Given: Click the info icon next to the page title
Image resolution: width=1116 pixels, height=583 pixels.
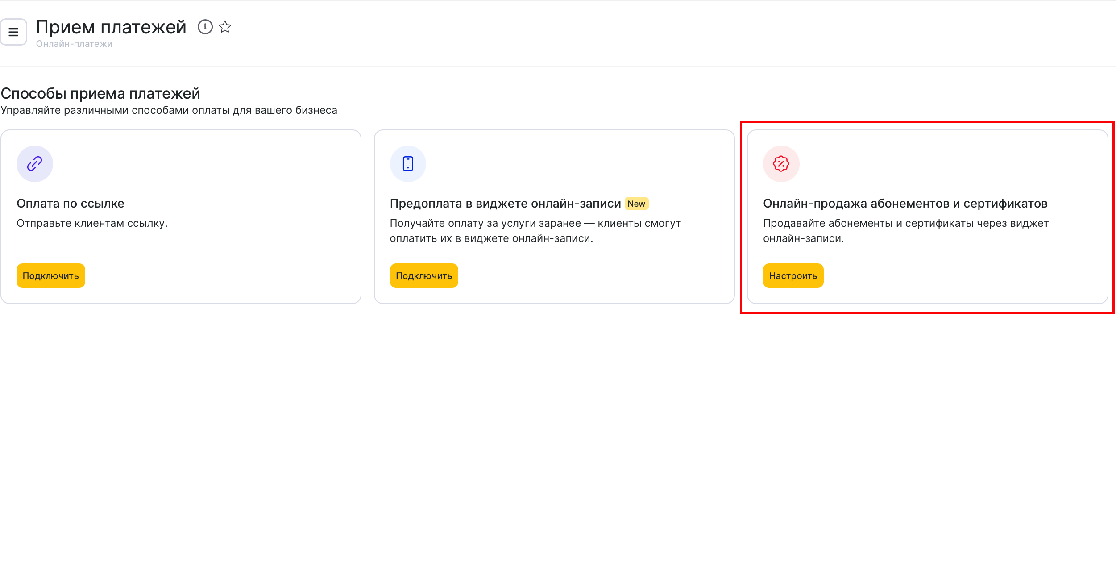Looking at the screenshot, I should click(x=205, y=27).
